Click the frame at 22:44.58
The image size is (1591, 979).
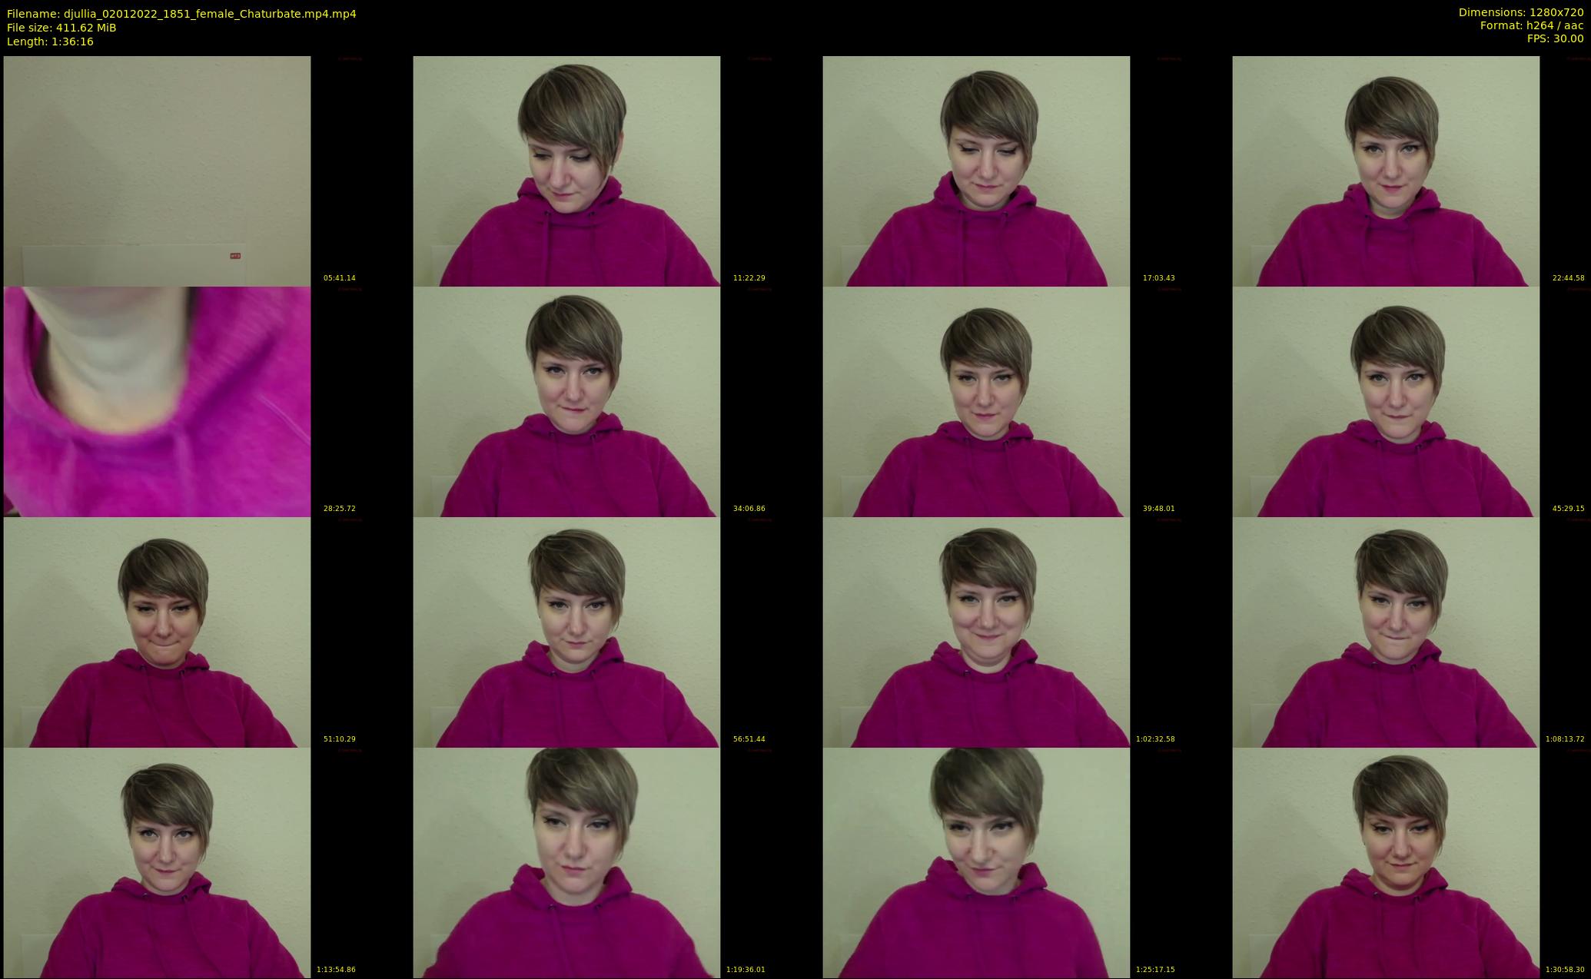point(1386,171)
